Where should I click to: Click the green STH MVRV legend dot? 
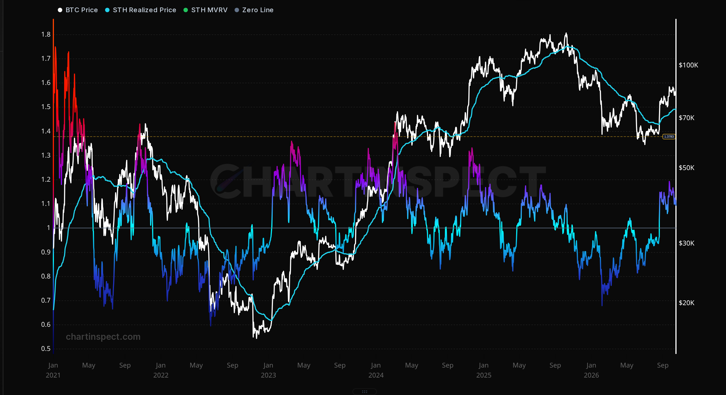(x=185, y=10)
